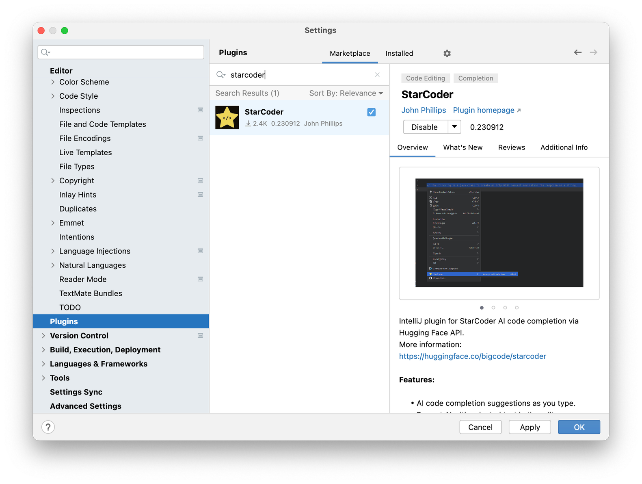Expand the Color Scheme tree node
This screenshot has width=642, height=484.
pos(53,82)
